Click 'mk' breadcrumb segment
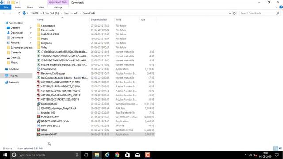 point(76,13)
